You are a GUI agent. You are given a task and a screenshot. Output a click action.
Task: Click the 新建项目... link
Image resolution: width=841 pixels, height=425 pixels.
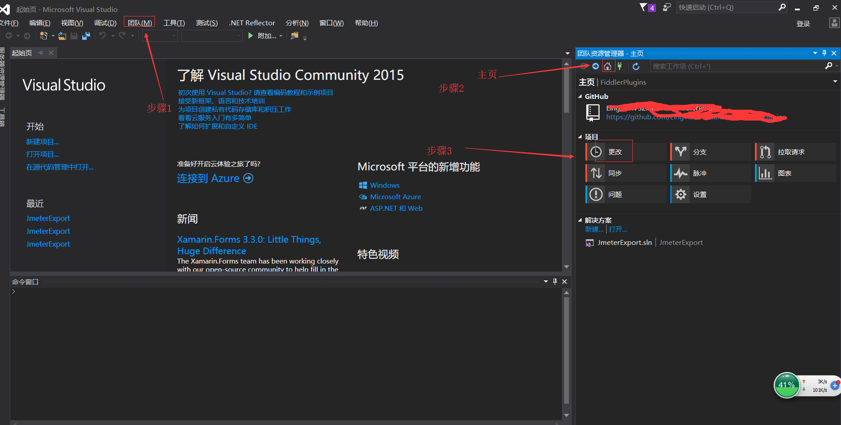click(42, 142)
